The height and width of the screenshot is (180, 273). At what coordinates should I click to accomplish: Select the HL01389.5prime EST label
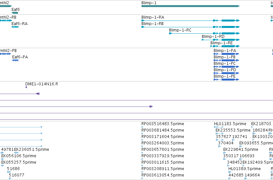[x=244, y=169]
